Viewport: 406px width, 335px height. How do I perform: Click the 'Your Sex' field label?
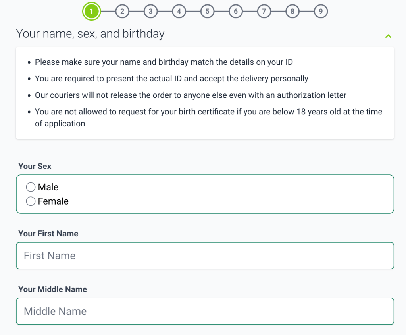[x=35, y=166]
